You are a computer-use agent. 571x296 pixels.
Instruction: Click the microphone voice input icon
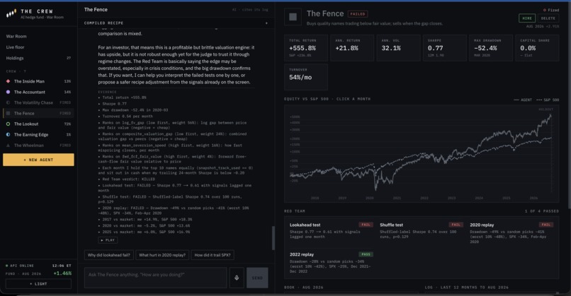(237, 278)
